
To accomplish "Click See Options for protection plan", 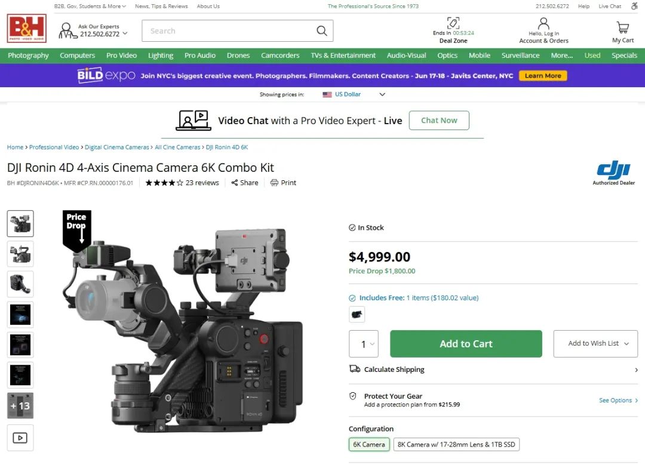I will coord(618,400).
